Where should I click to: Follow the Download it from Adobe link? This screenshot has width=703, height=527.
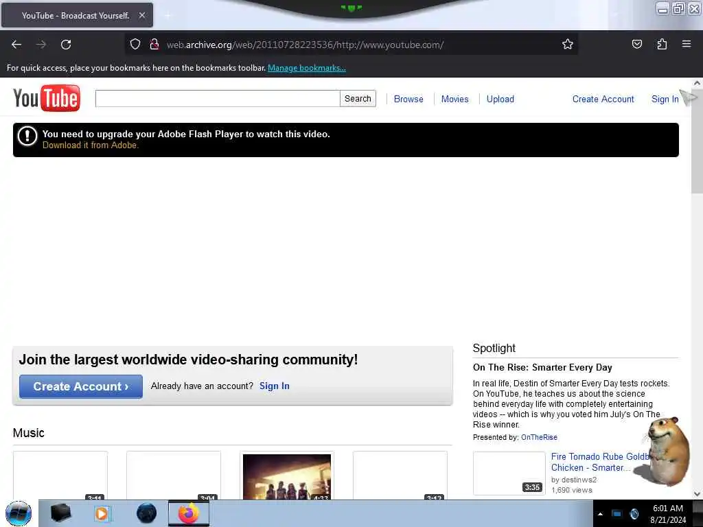pos(91,145)
